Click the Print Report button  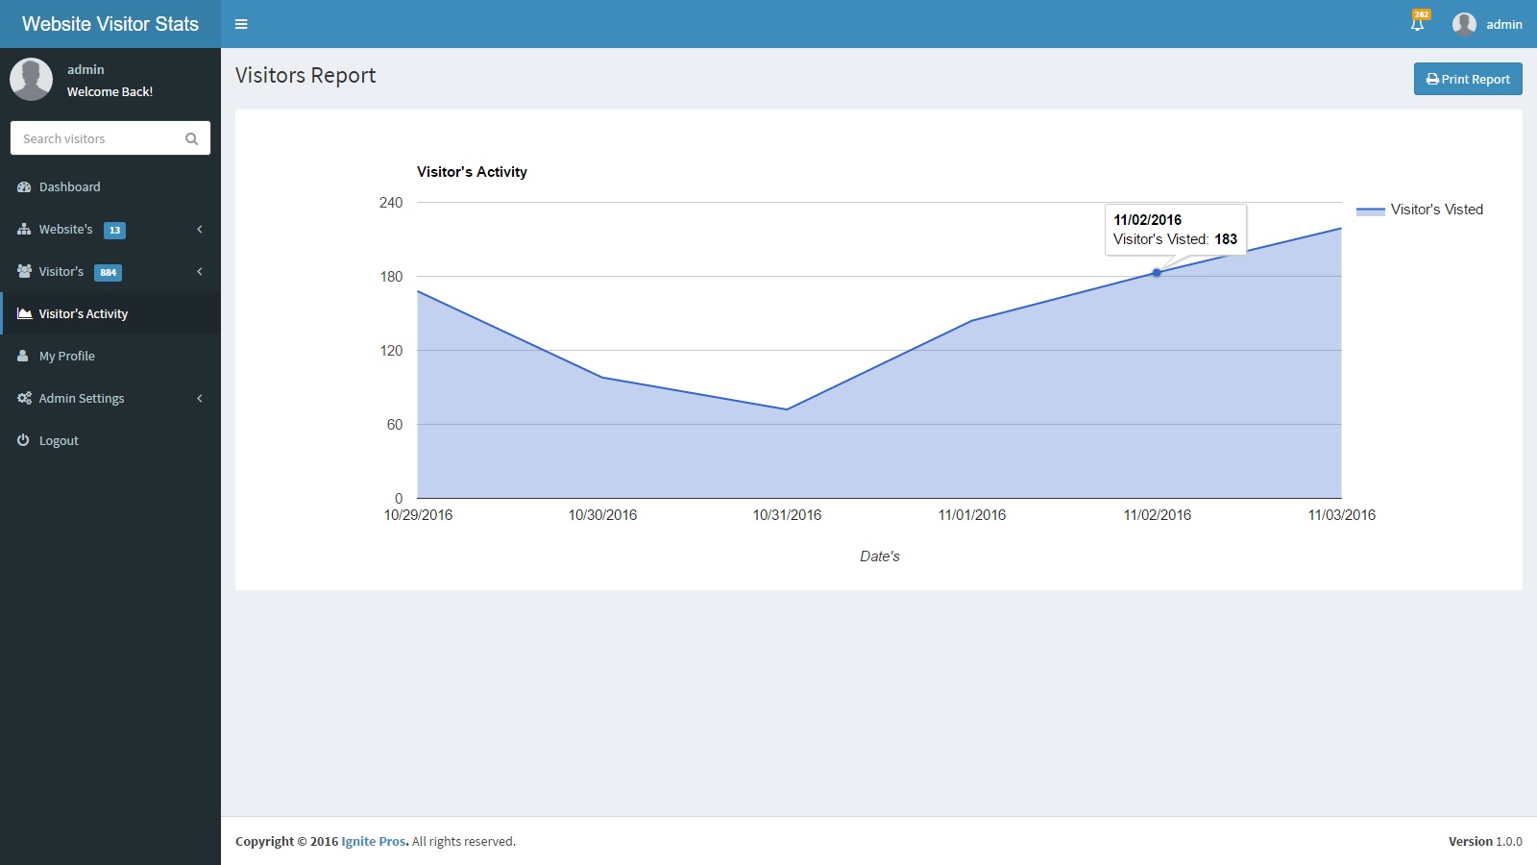[x=1467, y=79]
